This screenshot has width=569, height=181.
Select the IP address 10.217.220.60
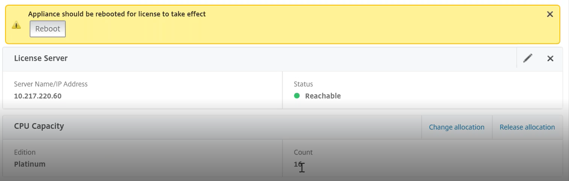(38, 96)
